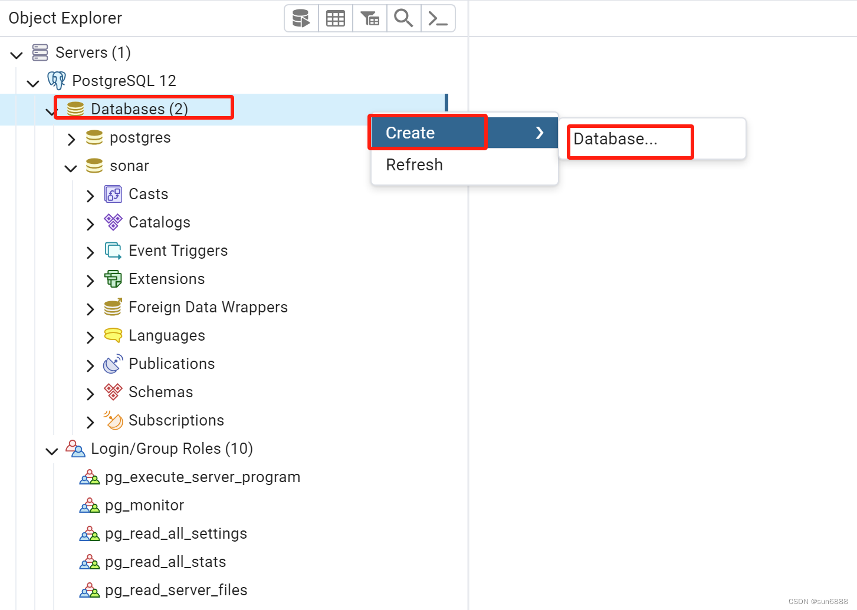
Task: Click the Databases (2) stack icon
Action: tap(75, 109)
